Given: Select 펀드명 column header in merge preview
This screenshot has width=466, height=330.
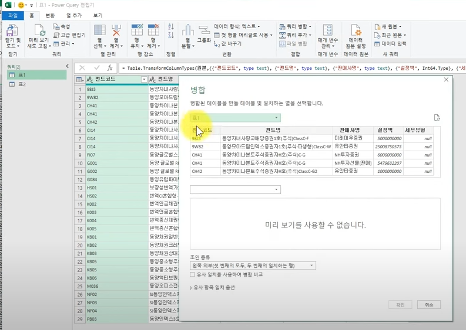Looking at the screenshot, I should [x=277, y=130].
